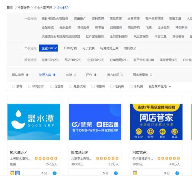Choose the 软件定制服务 category
The image size is (192, 176).
[95, 36]
